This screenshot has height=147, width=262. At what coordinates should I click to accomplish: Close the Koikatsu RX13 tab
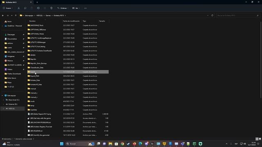(31, 2)
